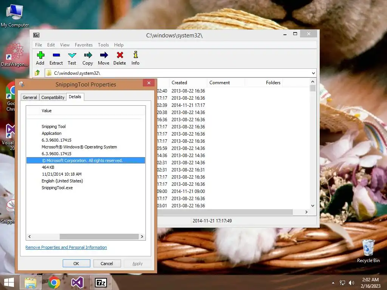The image size is (387, 290).
Task: Click Remove Properties and Personal Information link
Action: click(66, 247)
